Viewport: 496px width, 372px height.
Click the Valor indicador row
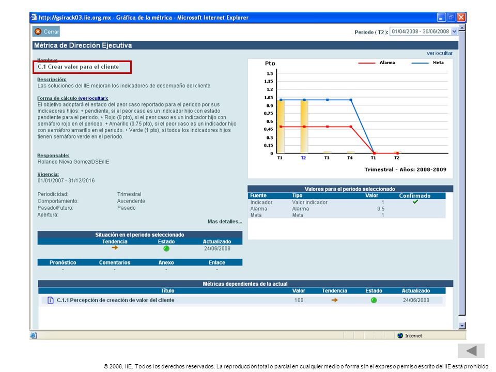346,202
